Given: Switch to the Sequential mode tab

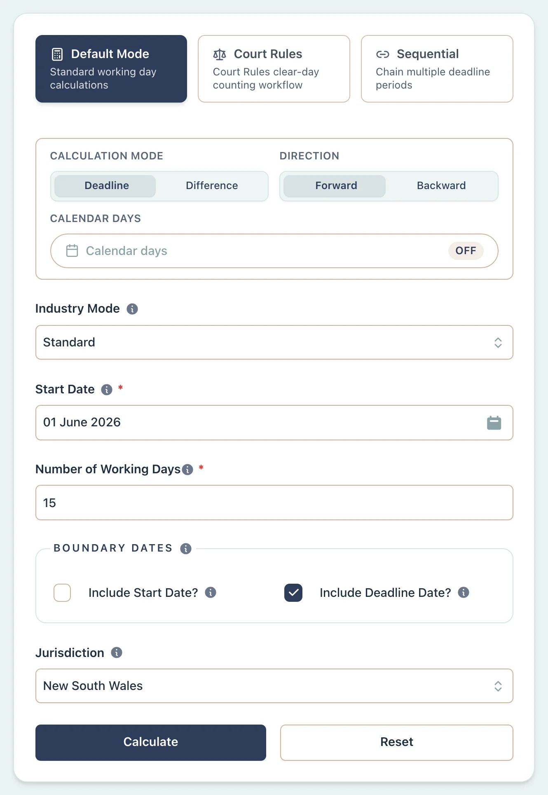Looking at the screenshot, I should pyautogui.click(x=437, y=69).
